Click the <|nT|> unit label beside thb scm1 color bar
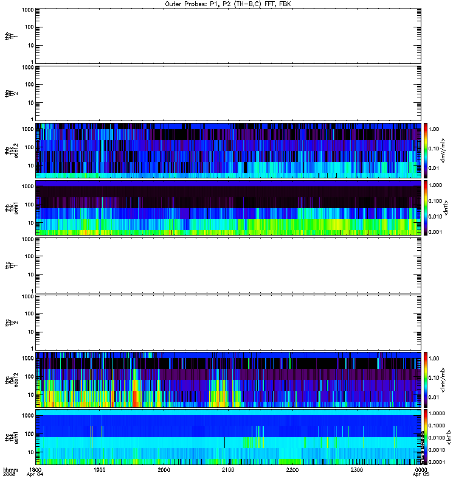 pyautogui.click(x=446, y=208)
